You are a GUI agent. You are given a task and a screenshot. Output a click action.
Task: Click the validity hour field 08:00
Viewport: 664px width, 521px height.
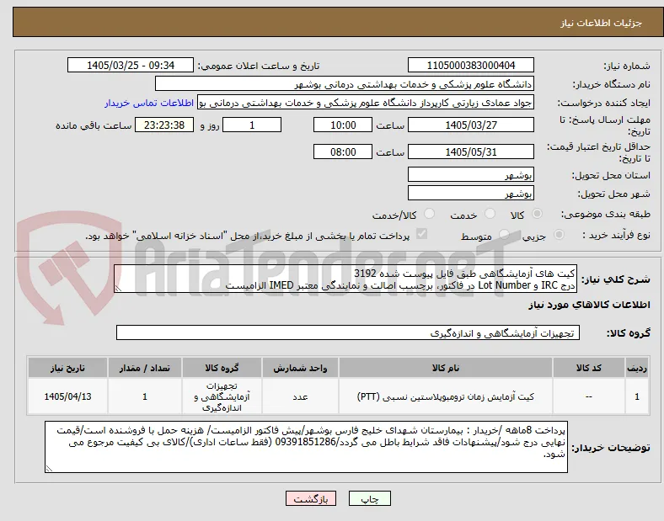click(343, 152)
